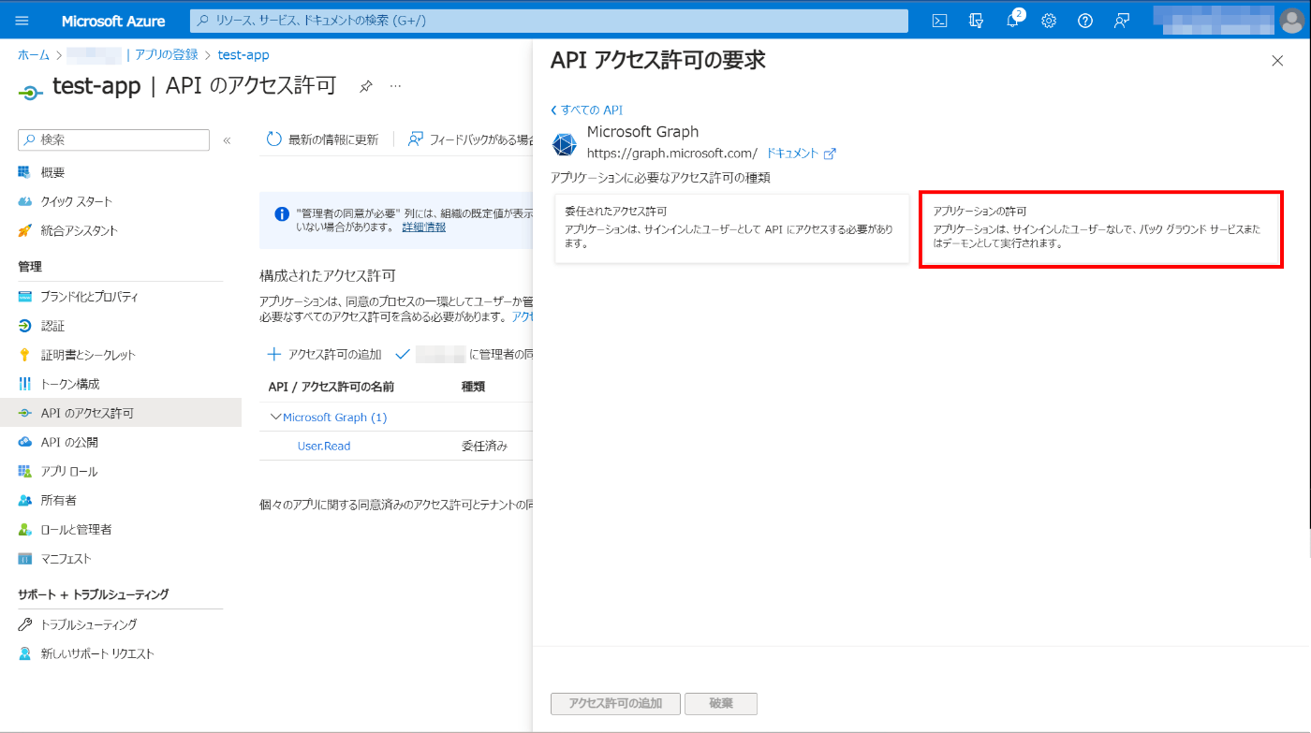Click the 委任済み type cell
Viewport: 1311px width, 733px height.
484,447
